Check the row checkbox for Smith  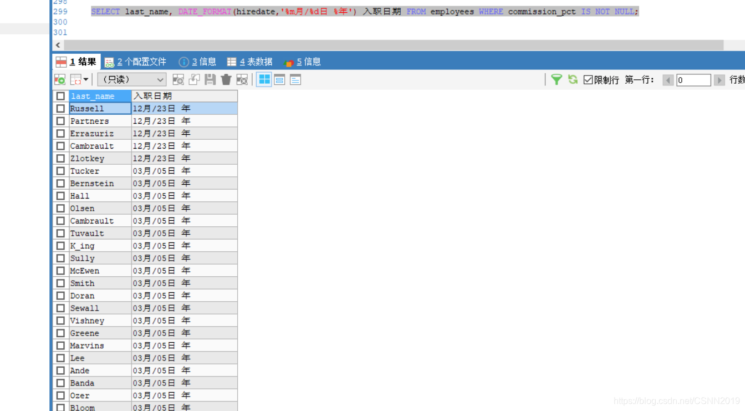61,283
